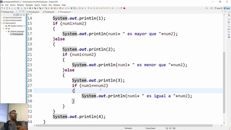Expand the JRE System Library node

point(4,26)
